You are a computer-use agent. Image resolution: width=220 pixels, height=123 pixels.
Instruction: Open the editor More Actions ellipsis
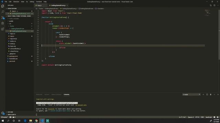click(x=218, y=5)
